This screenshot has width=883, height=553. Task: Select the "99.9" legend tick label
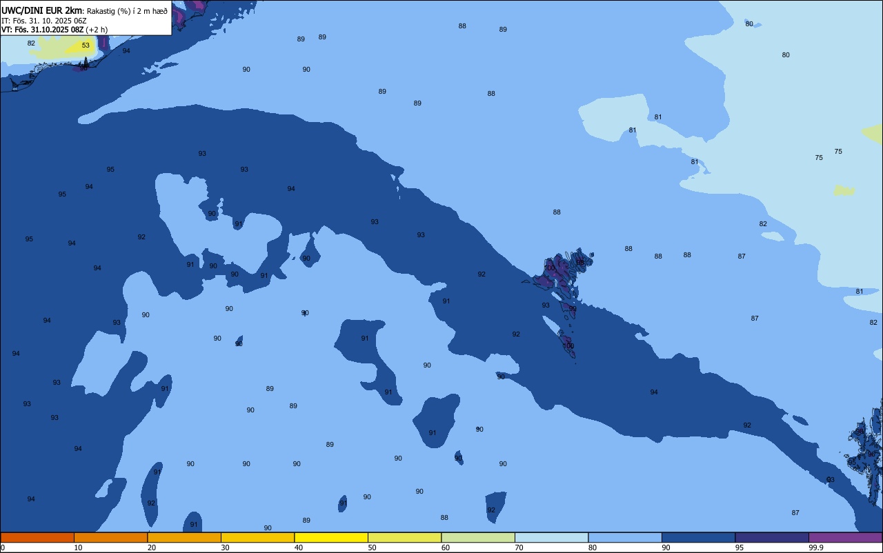pos(816,547)
